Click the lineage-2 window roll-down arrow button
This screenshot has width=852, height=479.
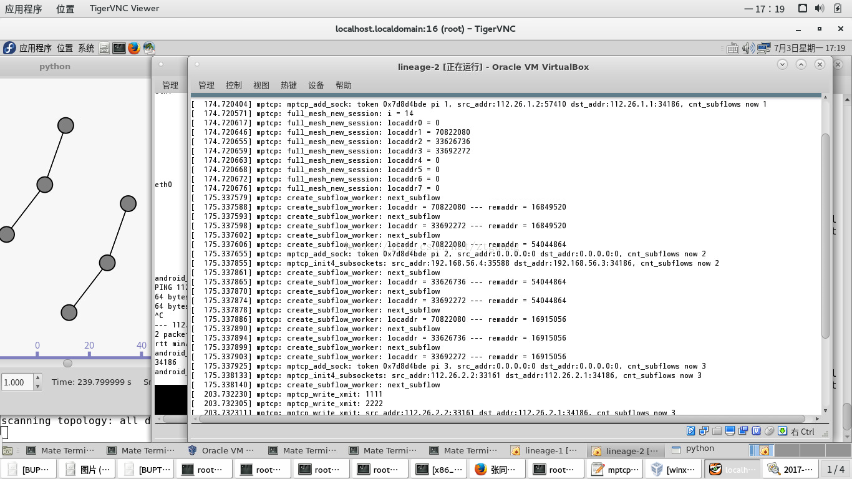(783, 64)
